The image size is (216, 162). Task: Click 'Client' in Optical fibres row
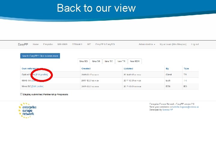click(x=169, y=75)
